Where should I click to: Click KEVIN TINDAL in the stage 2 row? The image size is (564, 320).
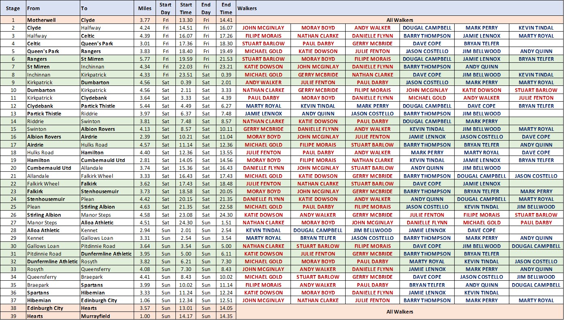(x=536, y=28)
